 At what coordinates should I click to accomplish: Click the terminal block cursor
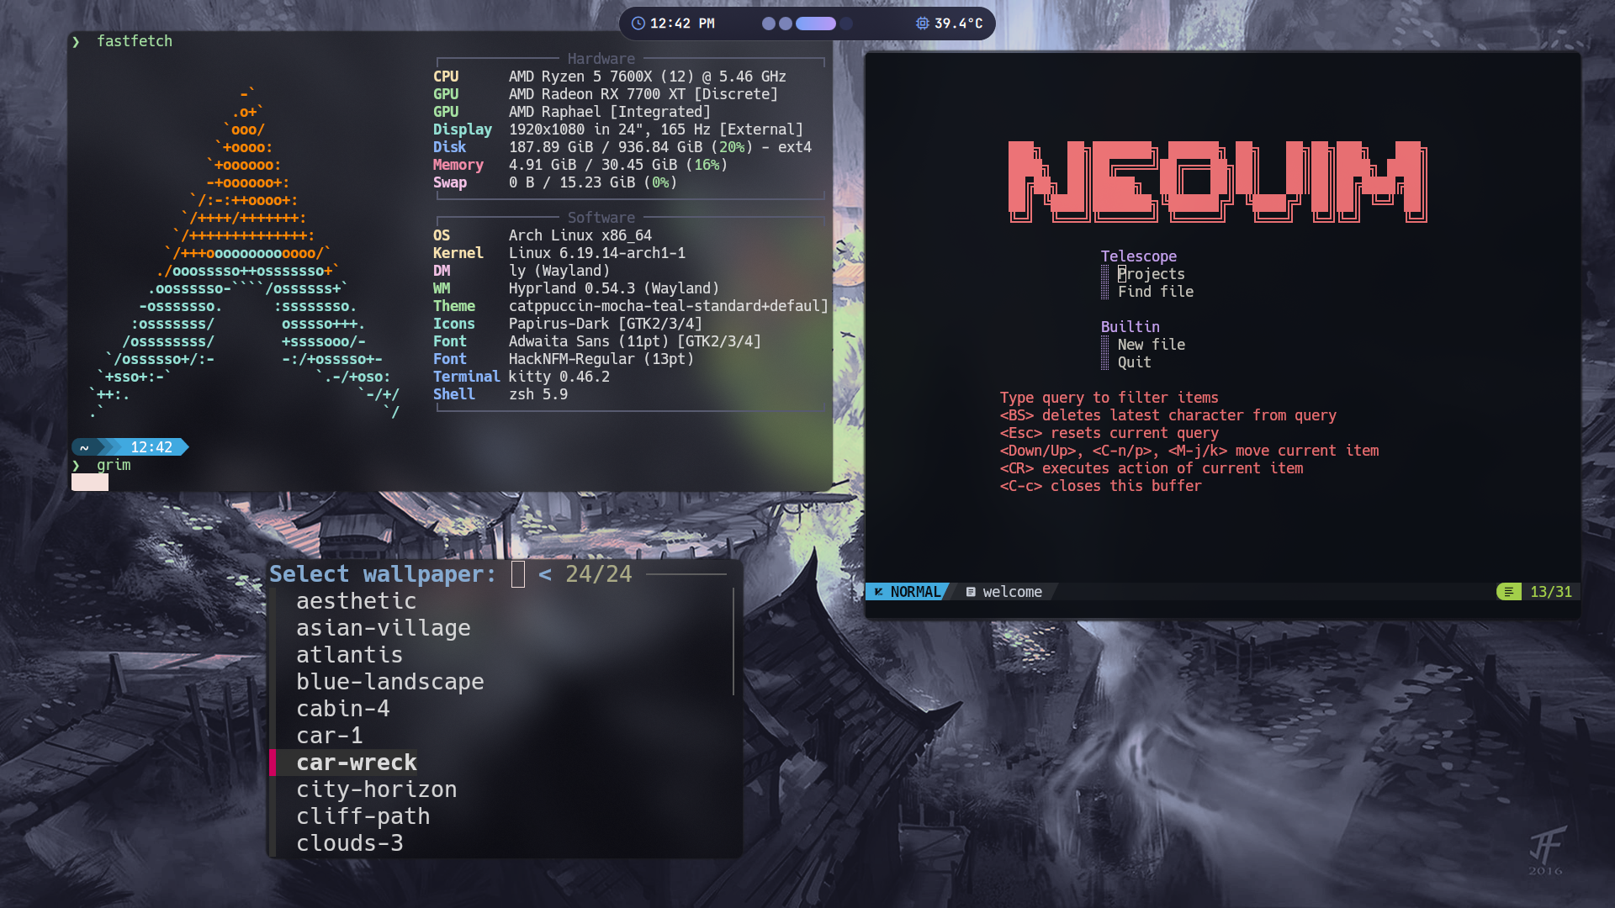[90, 483]
